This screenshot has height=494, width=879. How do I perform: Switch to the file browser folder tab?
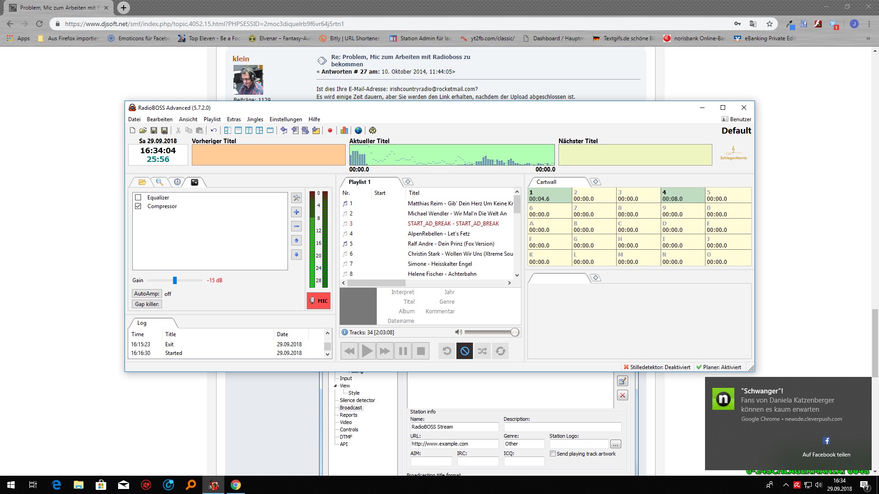142,182
